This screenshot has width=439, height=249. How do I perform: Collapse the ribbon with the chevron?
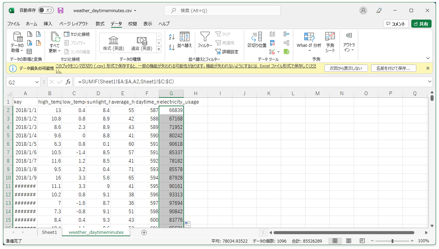[x=428, y=58]
